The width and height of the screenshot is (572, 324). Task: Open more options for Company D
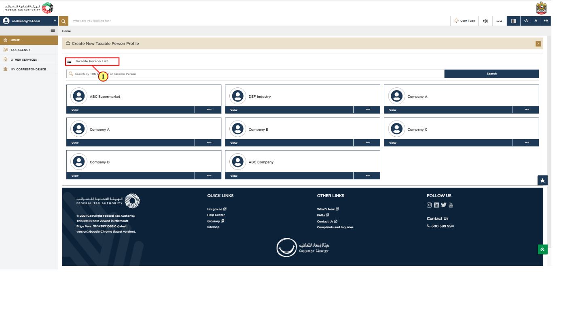coord(209,176)
